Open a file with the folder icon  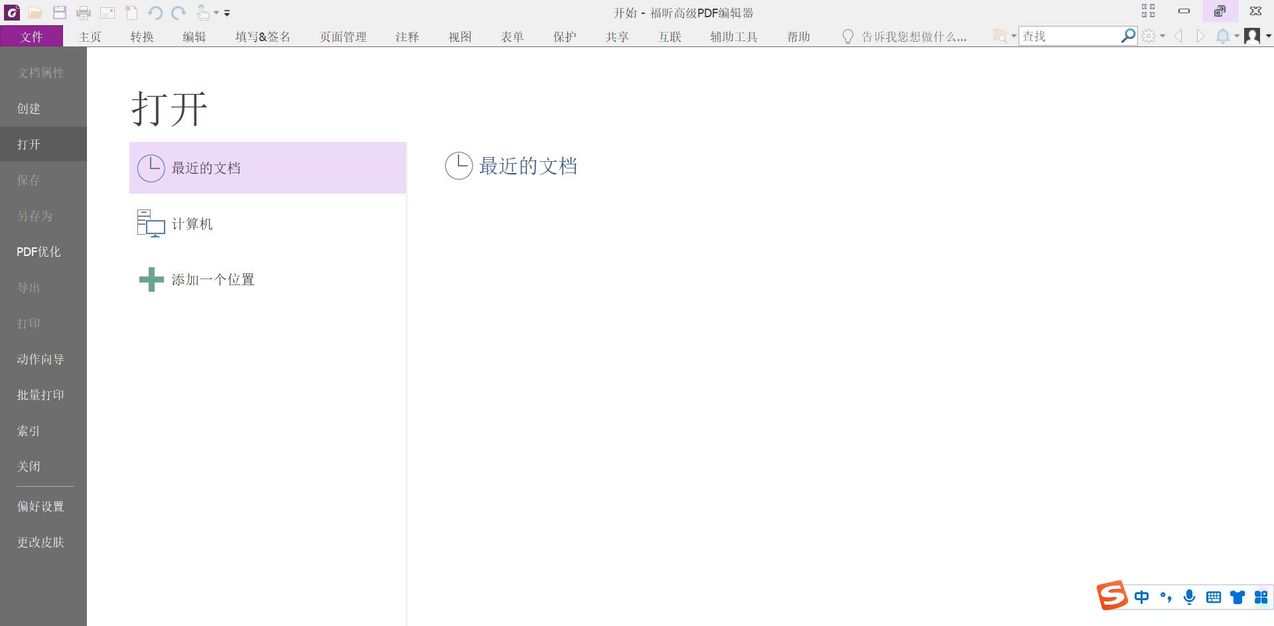click(x=36, y=12)
